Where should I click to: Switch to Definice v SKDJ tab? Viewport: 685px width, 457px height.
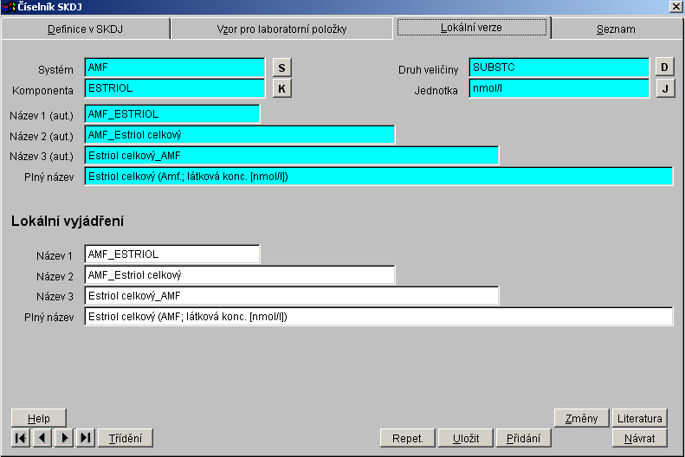[85, 29]
